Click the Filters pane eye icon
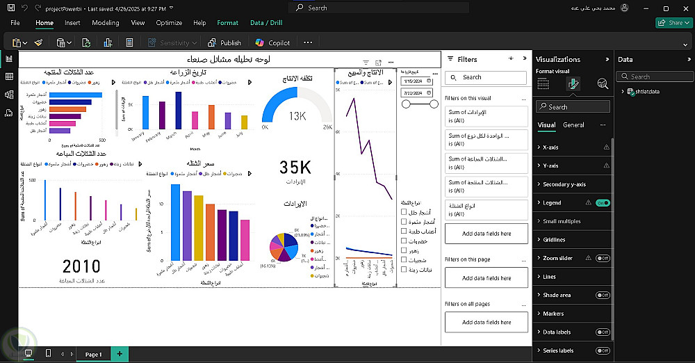 pyautogui.click(x=511, y=58)
